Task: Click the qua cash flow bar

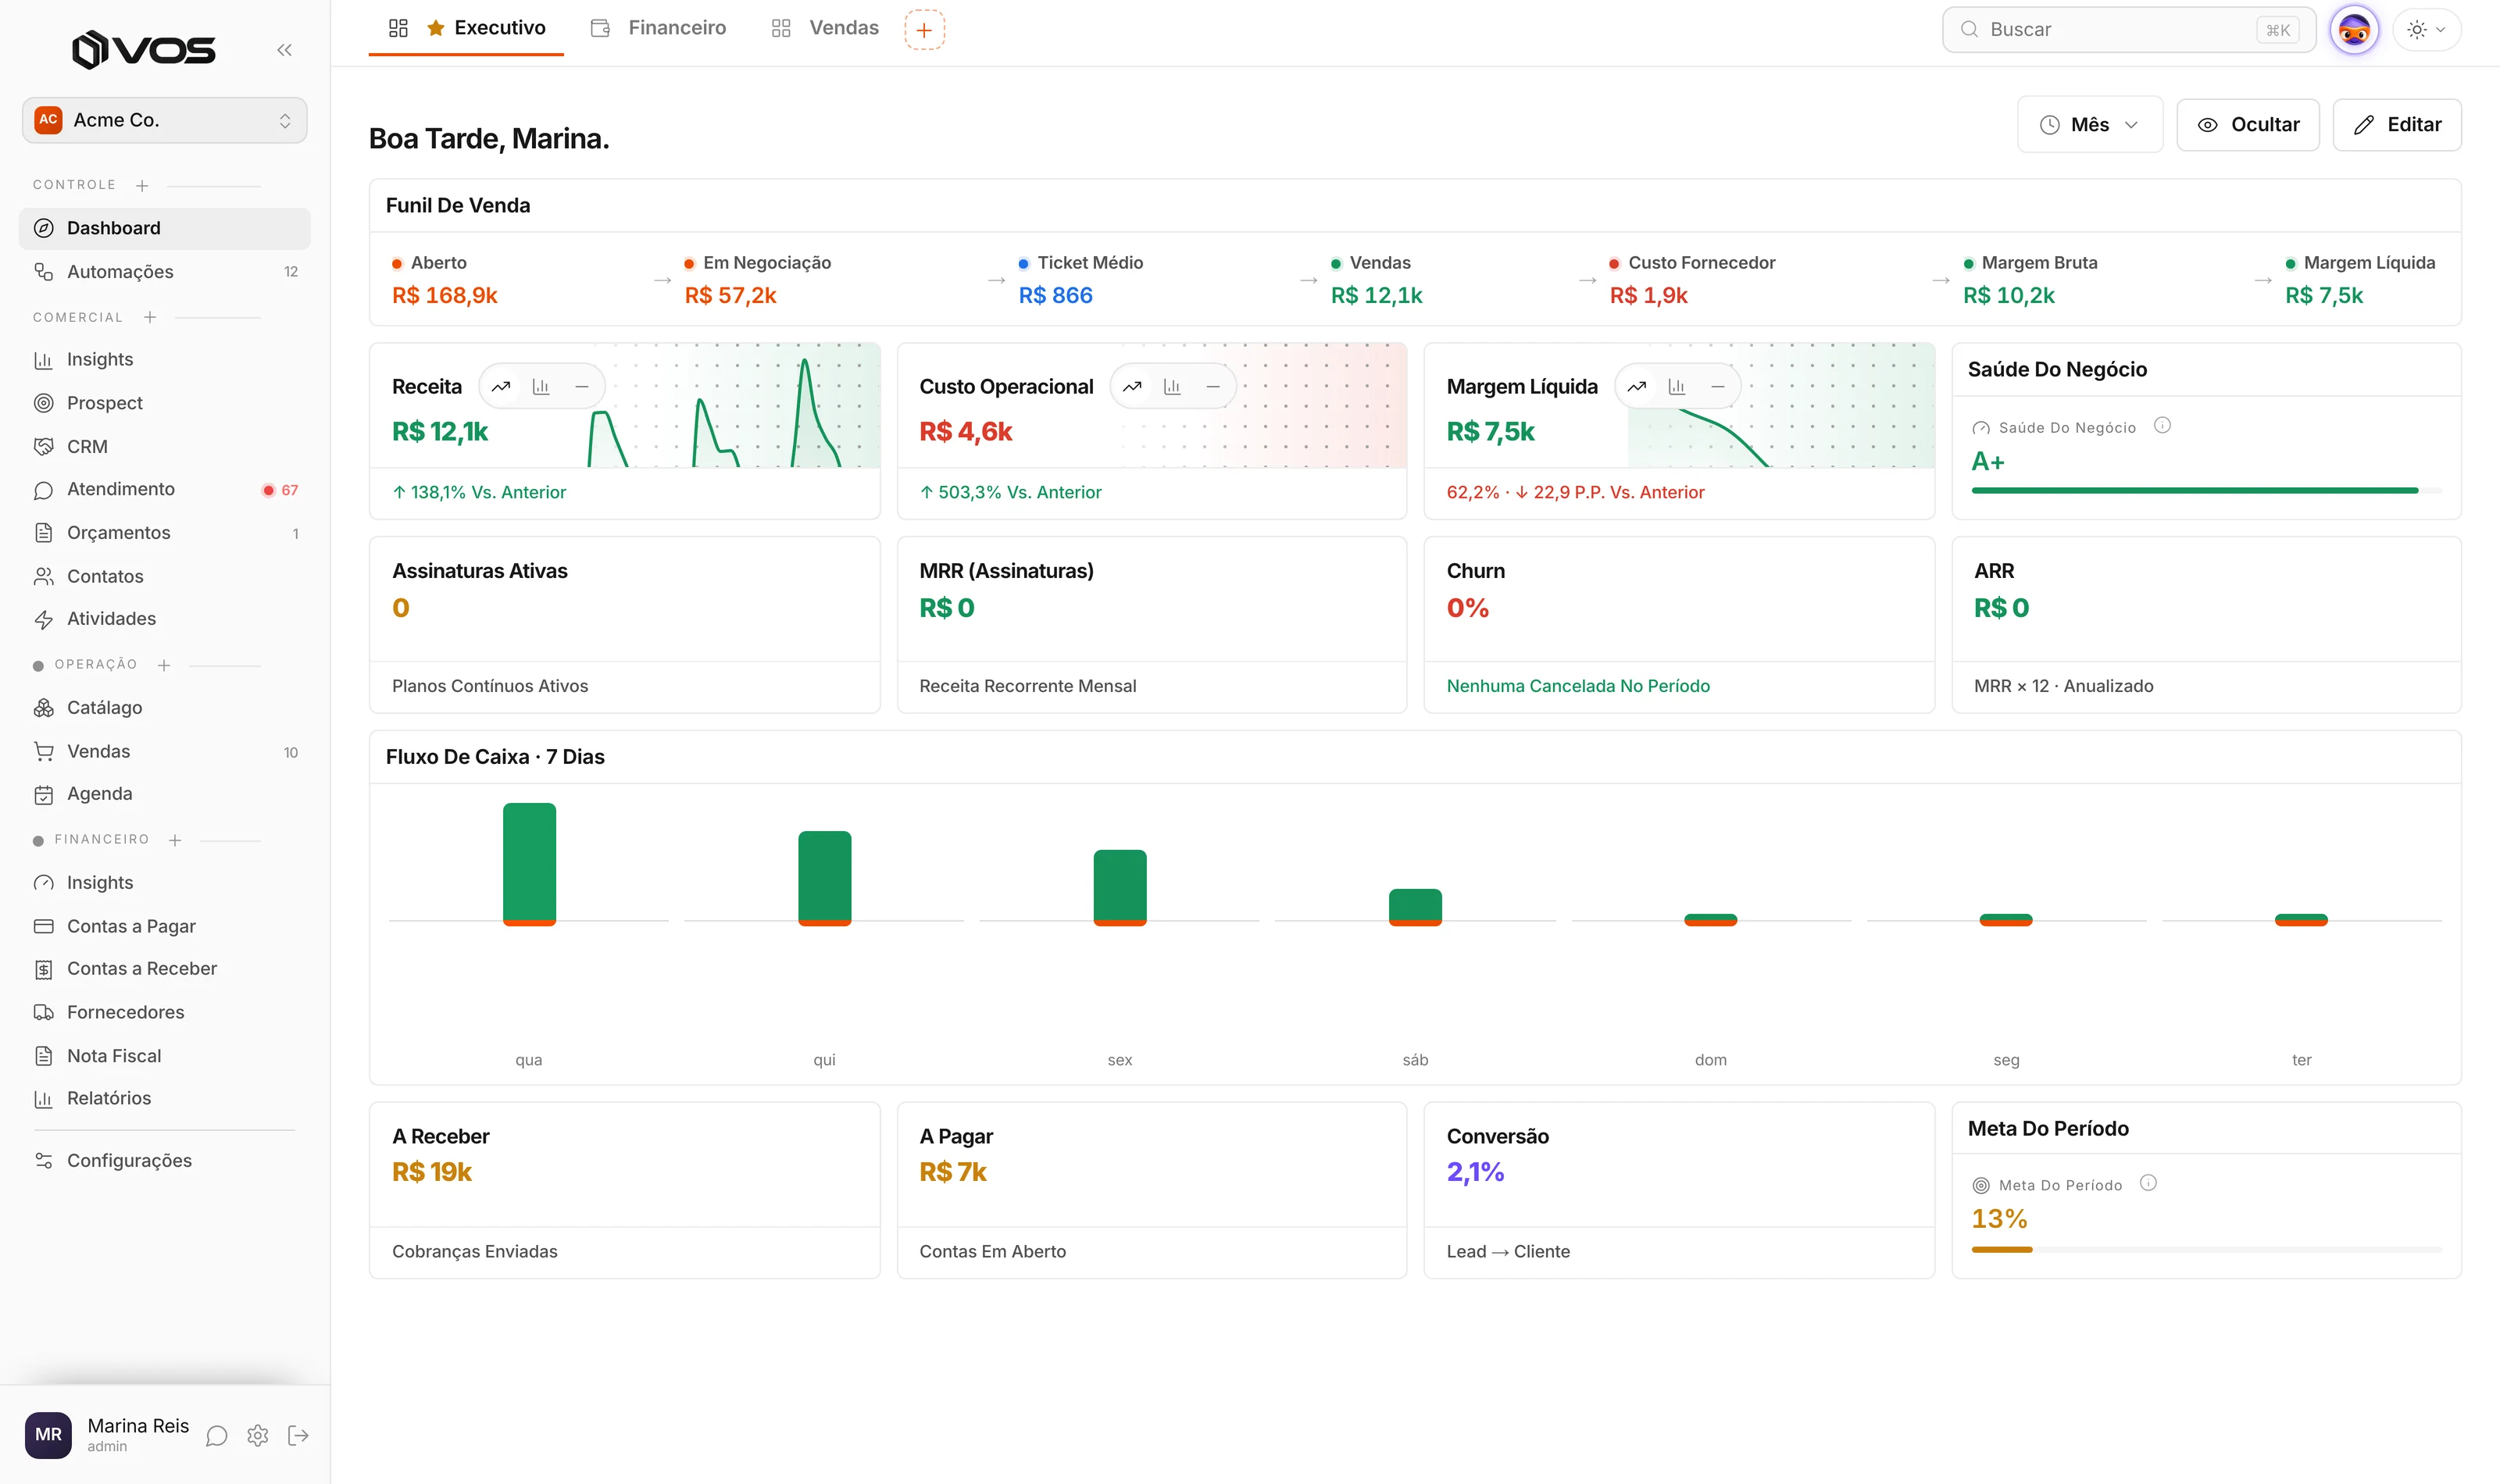Action: tap(529, 864)
